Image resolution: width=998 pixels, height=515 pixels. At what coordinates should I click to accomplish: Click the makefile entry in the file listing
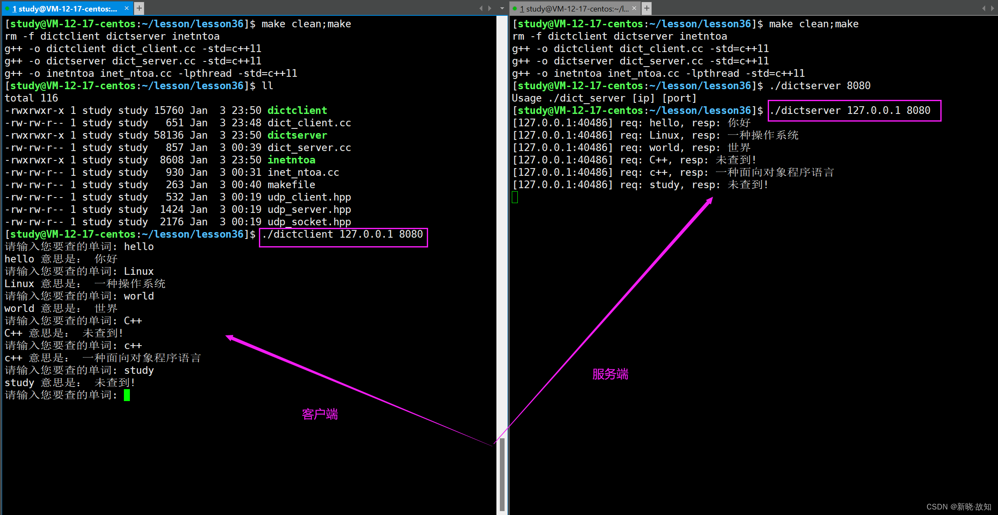(291, 185)
